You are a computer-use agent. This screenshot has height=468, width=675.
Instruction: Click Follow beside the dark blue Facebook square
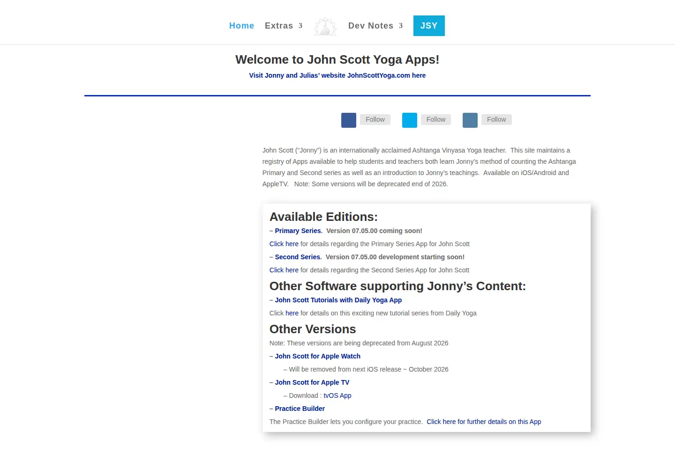tap(375, 119)
